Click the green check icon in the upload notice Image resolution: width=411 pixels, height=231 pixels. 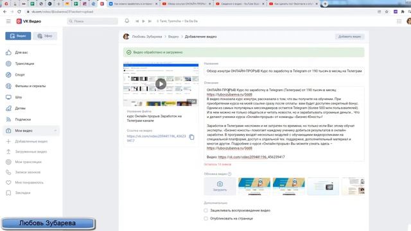tap(128, 53)
